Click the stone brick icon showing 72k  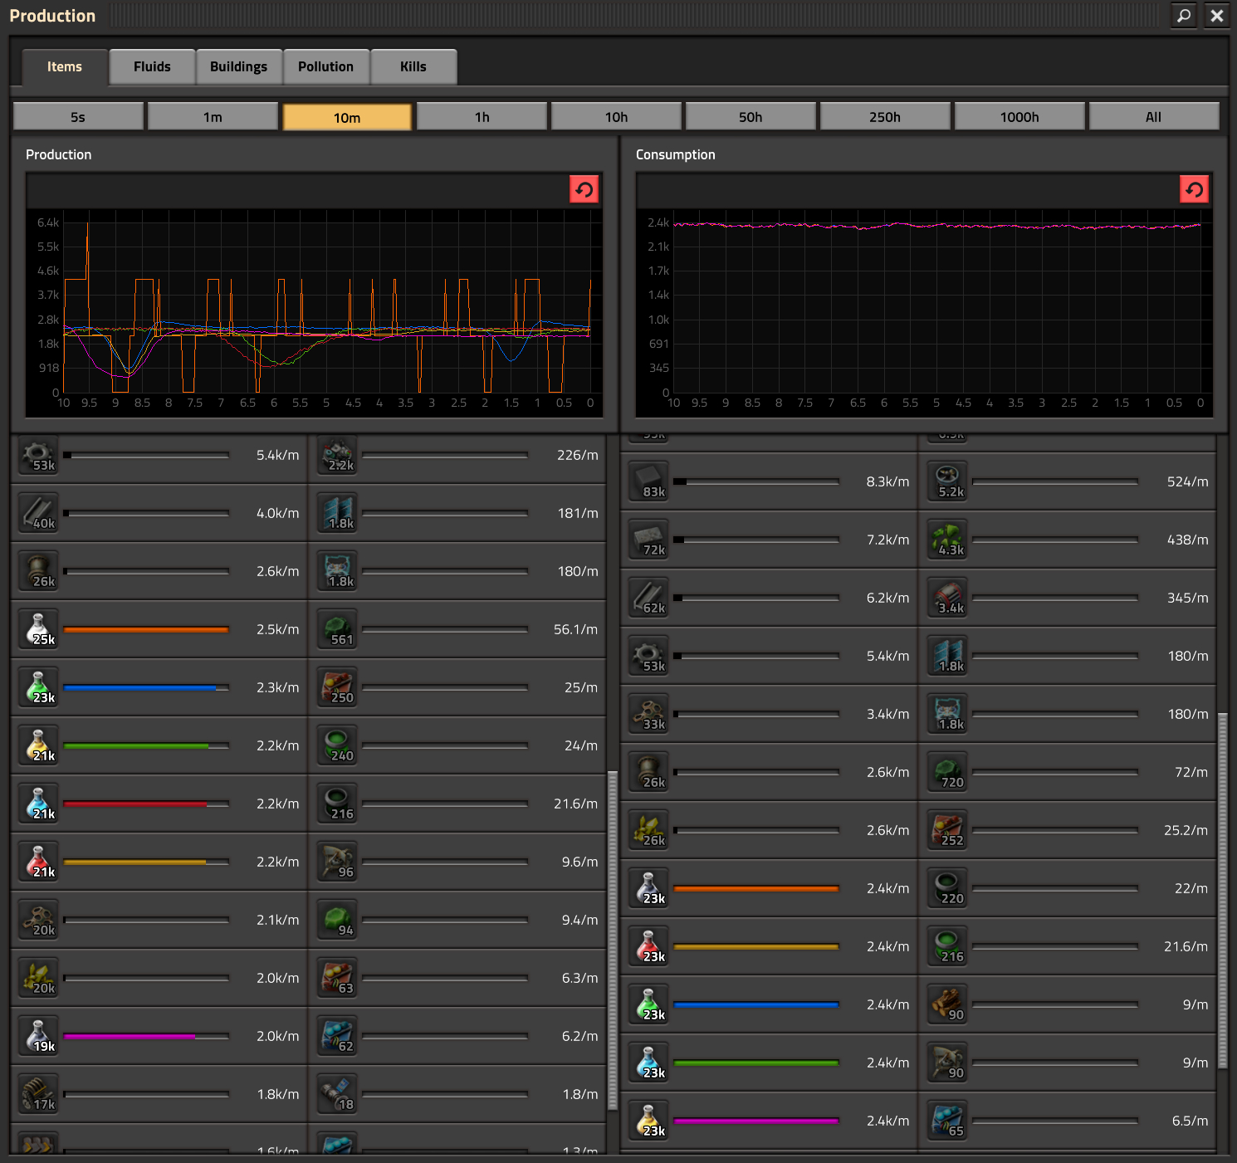click(649, 540)
